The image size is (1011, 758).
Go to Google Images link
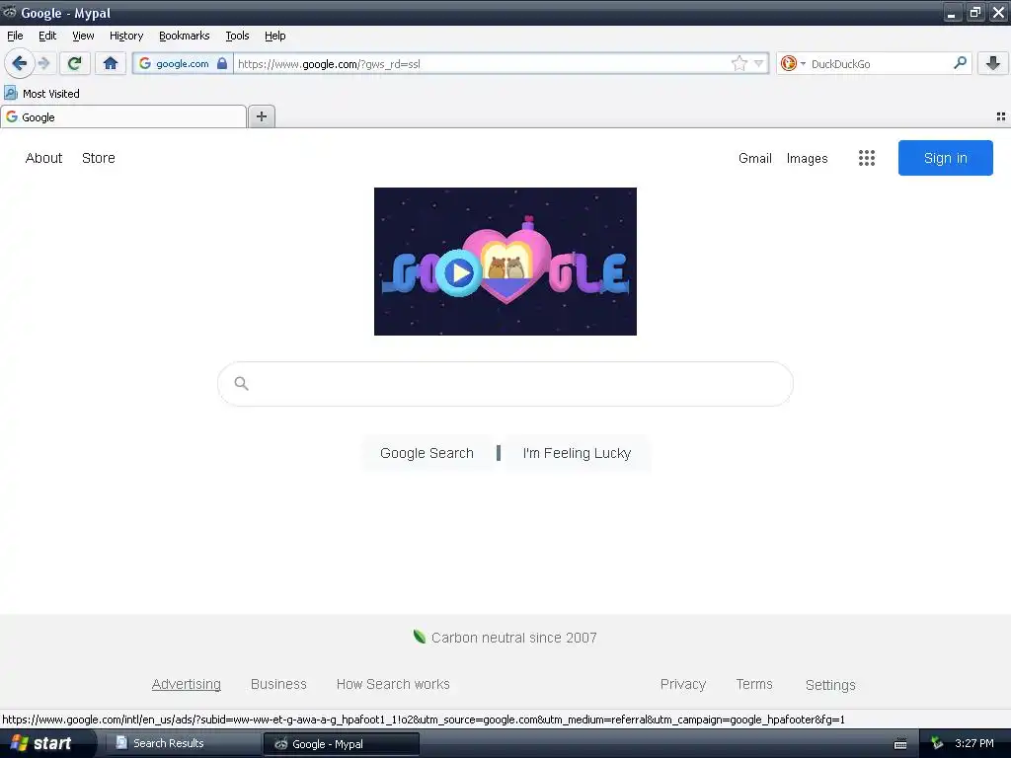[x=808, y=159]
